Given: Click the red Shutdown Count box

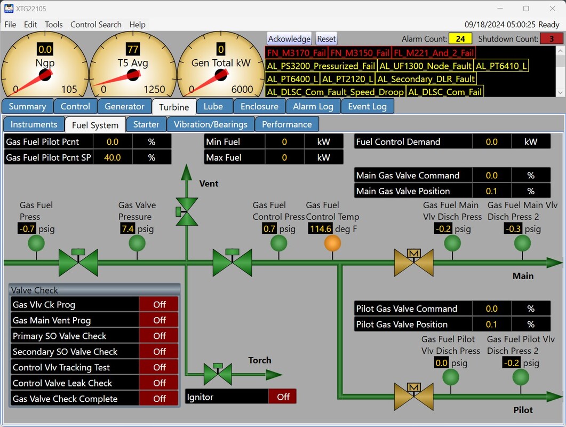Looking at the screenshot, I should coord(551,38).
